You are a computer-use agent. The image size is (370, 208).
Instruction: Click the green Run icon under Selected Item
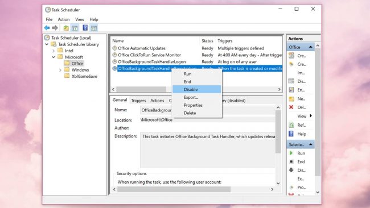(x=291, y=153)
